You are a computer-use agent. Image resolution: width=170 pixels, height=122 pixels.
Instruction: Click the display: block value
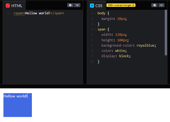124,56
